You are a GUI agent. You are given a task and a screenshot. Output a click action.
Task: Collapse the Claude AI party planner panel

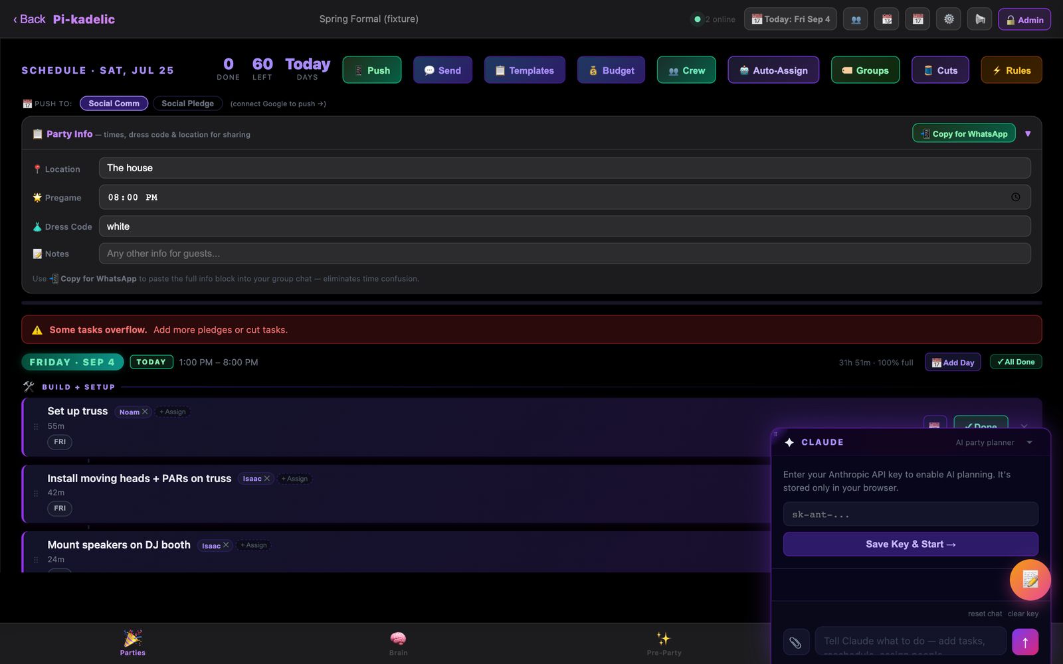tap(1029, 442)
